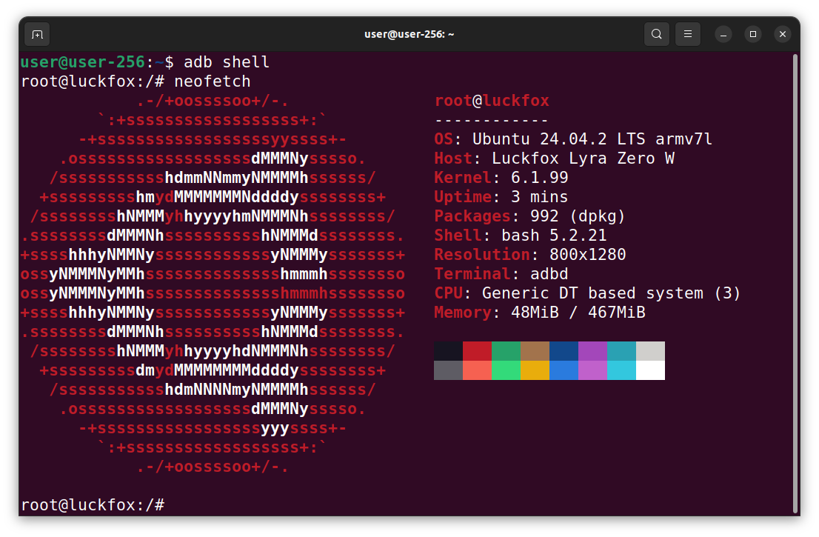Maximize the terminal window
This screenshot has width=819, height=537.
[x=752, y=35]
